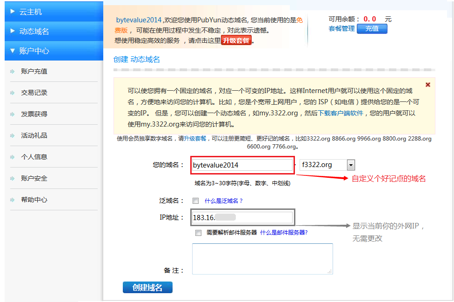Open 账户安全 settings

pos(34,178)
